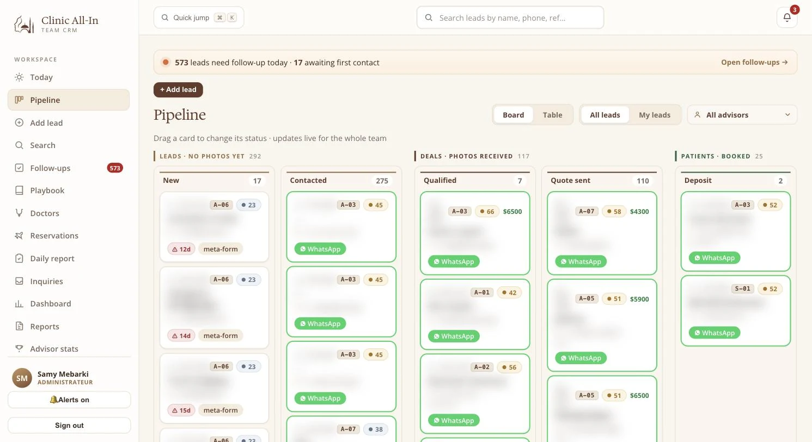Show only My leads

click(x=655, y=115)
